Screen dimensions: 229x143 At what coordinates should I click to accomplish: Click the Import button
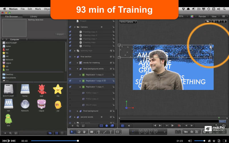[x=60, y=34]
